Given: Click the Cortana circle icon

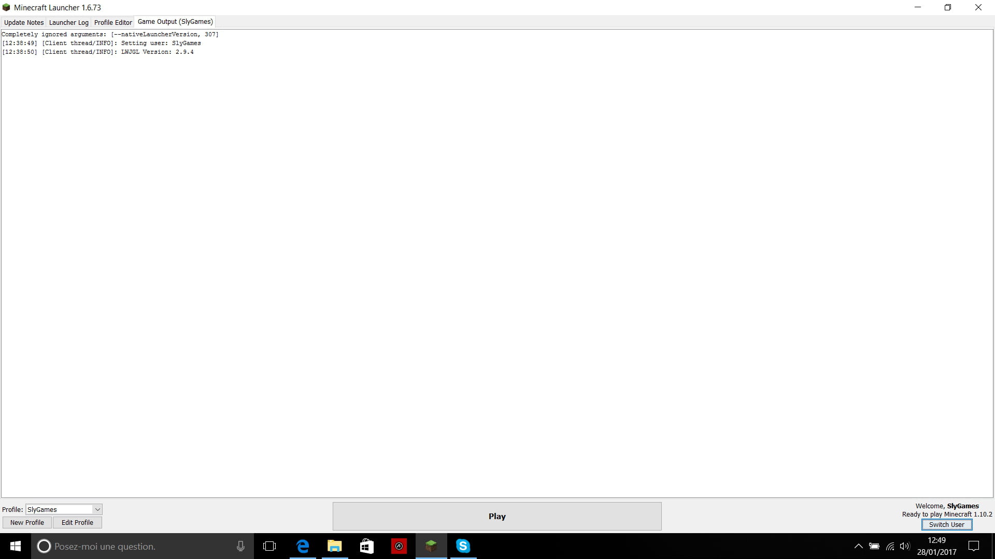Looking at the screenshot, I should pos(44,546).
